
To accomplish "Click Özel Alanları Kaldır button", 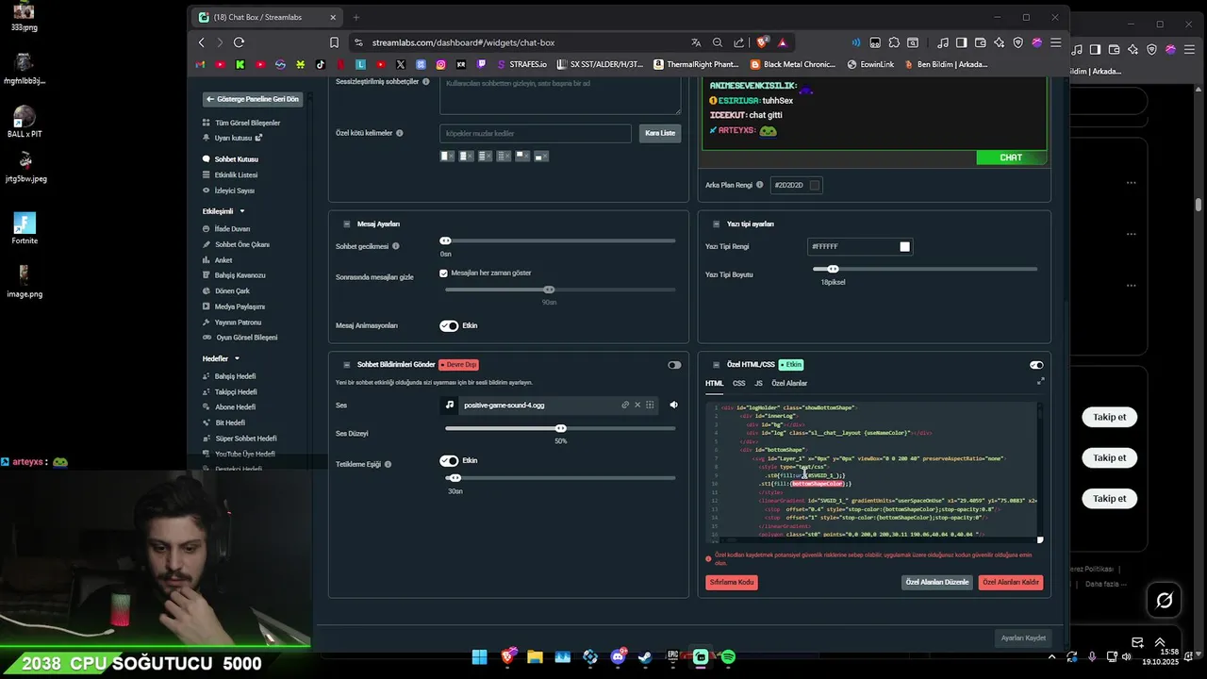I will 1011,582.
